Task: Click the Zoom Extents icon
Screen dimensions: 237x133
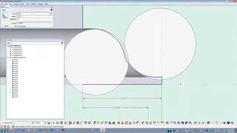Action: pyautogui.click(x=190, y=123)
